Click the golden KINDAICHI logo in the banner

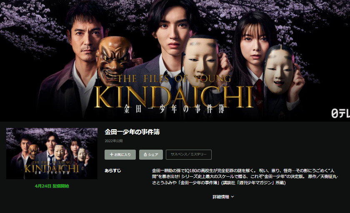(174, 97)
